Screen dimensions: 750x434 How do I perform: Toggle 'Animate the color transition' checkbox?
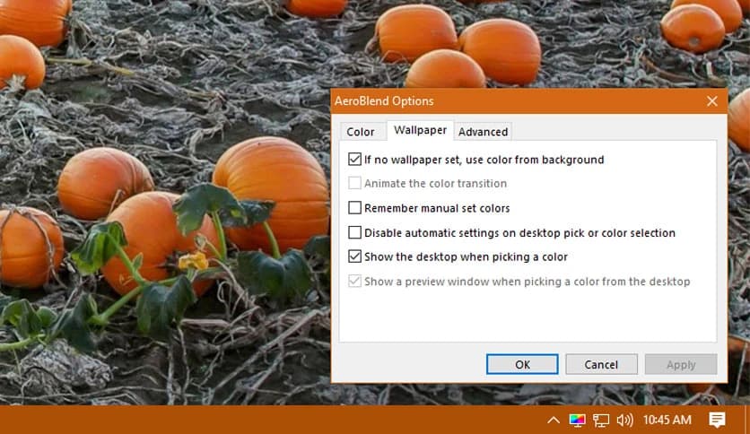tap(354, 183)
